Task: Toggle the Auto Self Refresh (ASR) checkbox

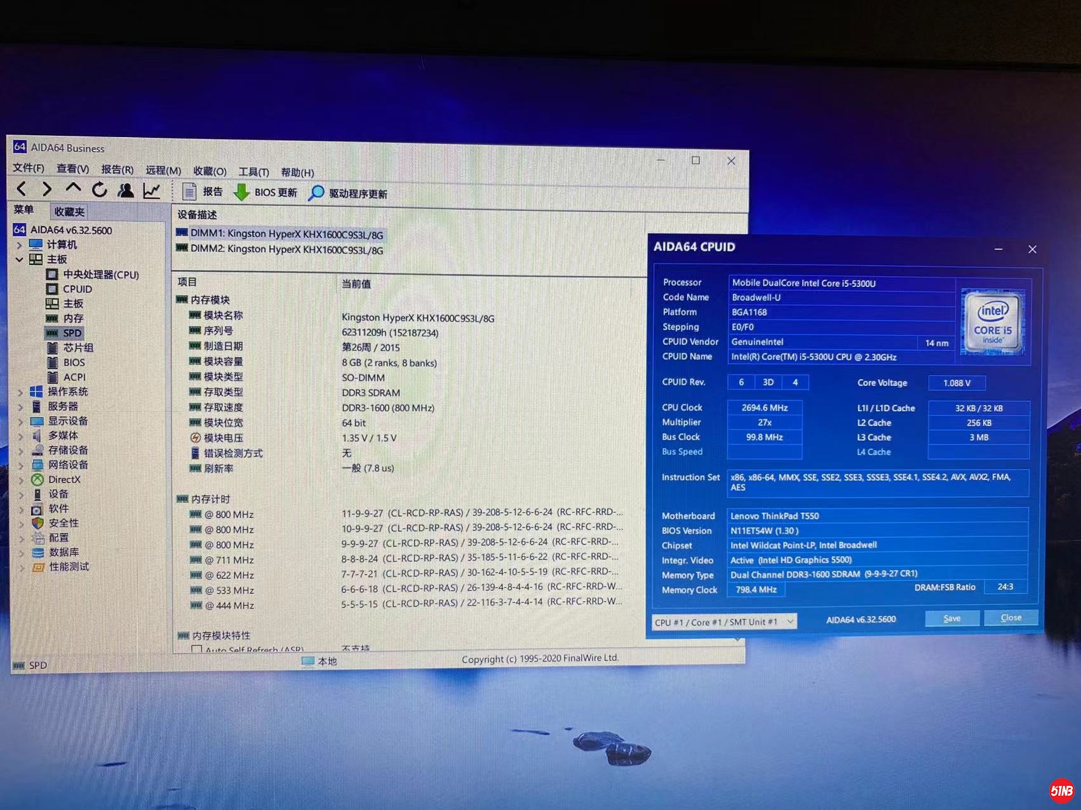Action: click(x=196, y=650)
